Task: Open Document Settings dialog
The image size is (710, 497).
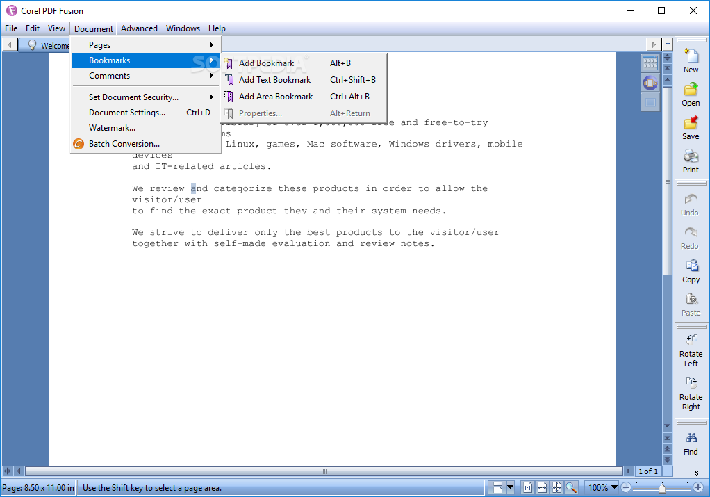Action: 146,113
